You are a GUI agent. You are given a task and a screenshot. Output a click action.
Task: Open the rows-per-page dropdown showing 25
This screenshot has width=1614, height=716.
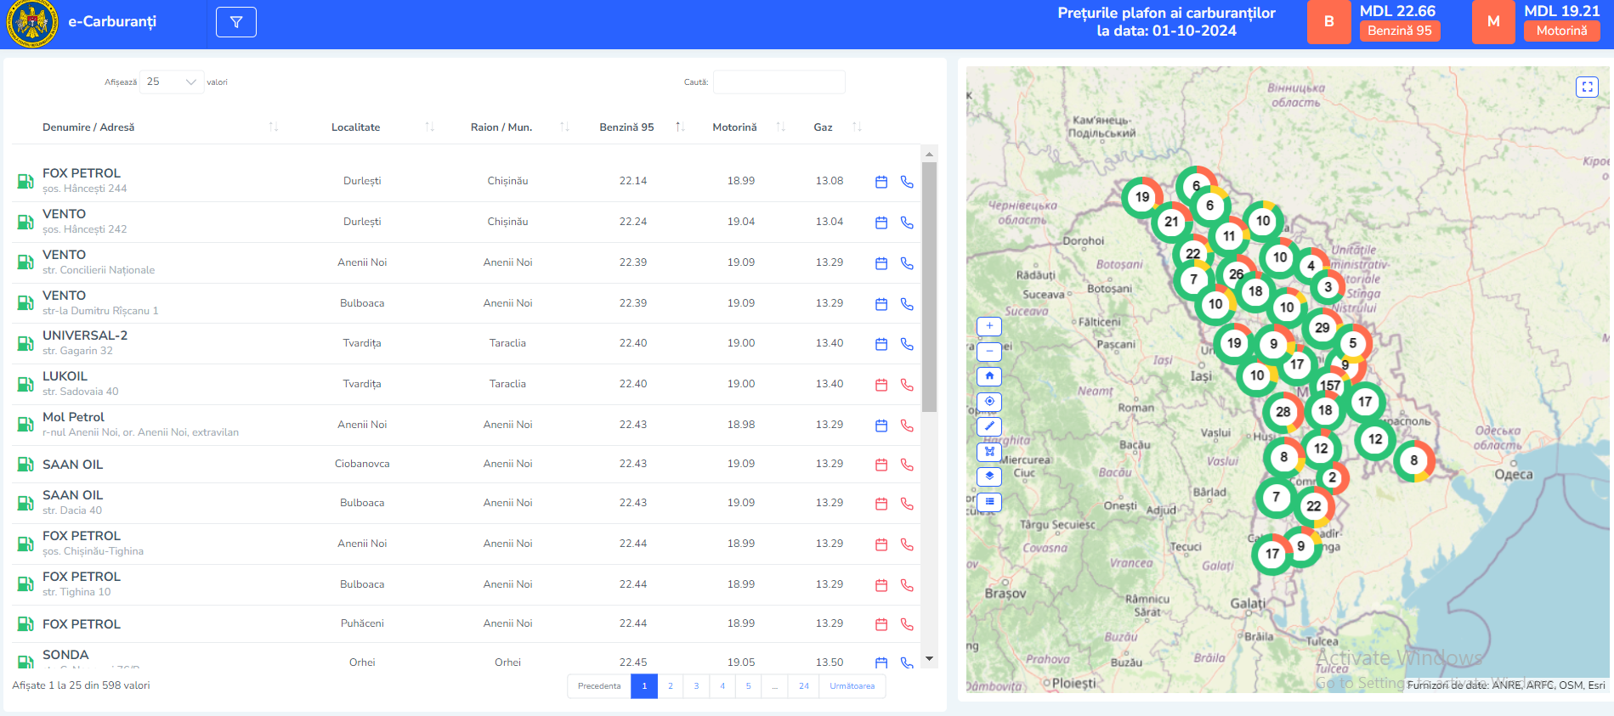[171, 82]
